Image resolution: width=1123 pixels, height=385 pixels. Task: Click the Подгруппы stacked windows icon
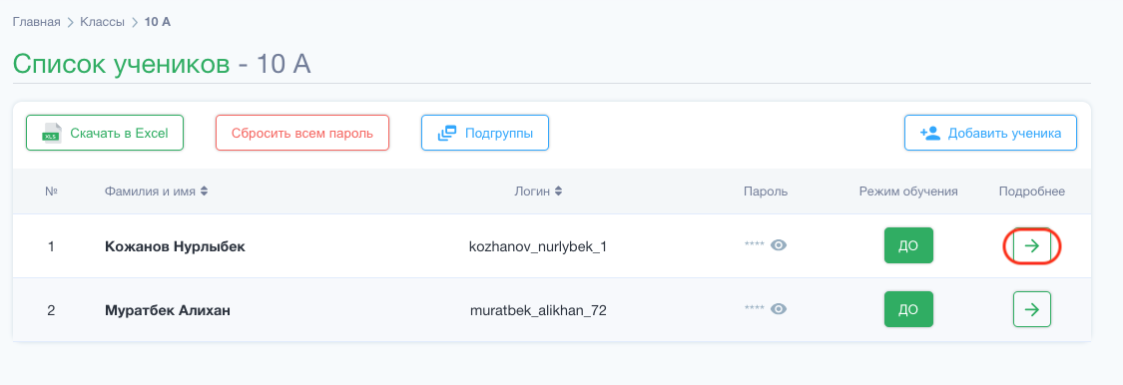(x=447, y=133)
